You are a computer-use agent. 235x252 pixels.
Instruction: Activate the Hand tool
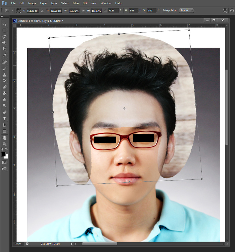pyautogui.click(x=5, y=138)
